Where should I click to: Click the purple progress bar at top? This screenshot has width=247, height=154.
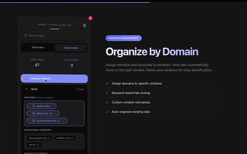(75, 2)
